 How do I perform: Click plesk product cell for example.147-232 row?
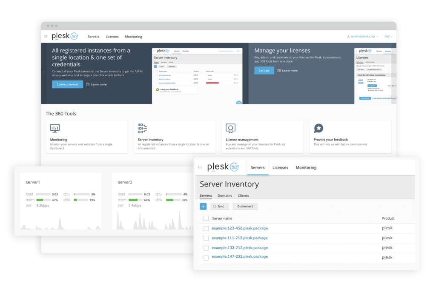tap(387, 258)
